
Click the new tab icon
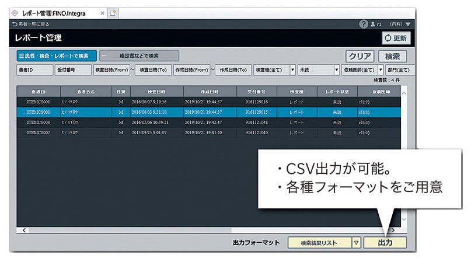[113, 12]
